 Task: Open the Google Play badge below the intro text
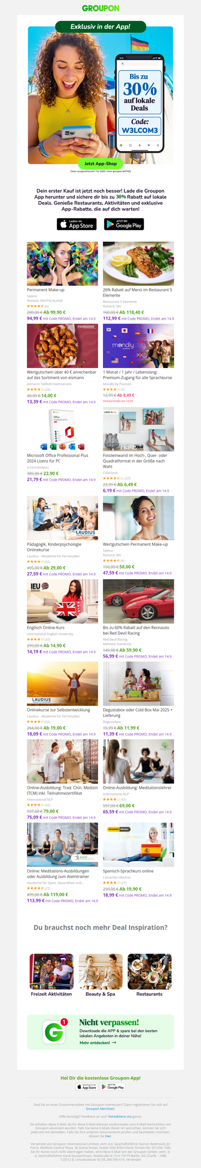[x=124, y=225]
